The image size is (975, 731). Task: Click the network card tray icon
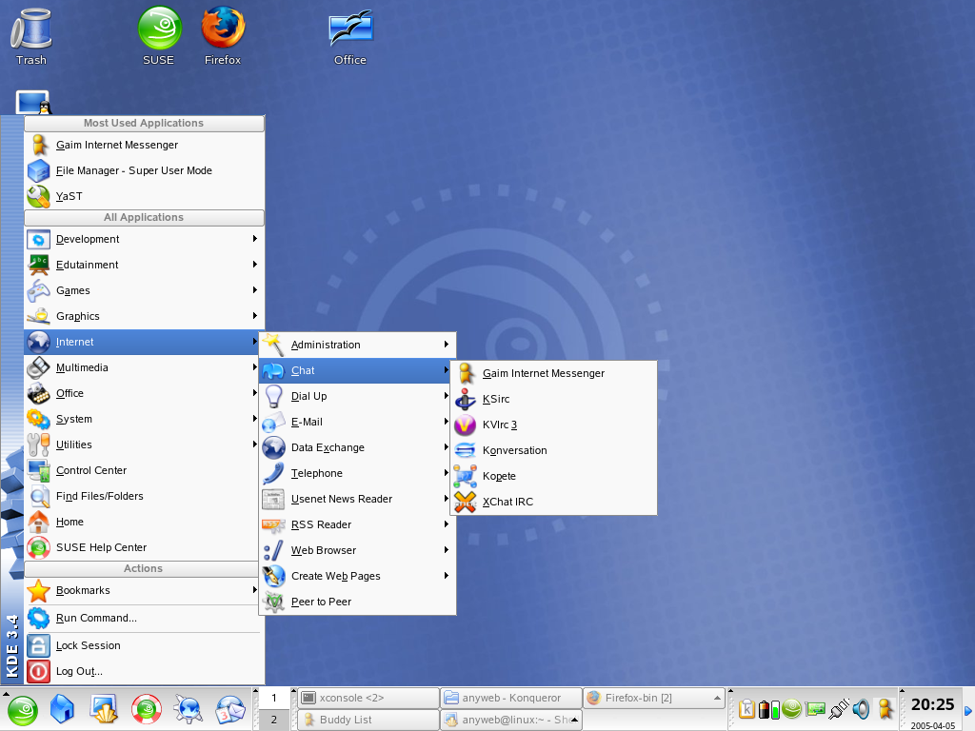[x=815, y=708]
